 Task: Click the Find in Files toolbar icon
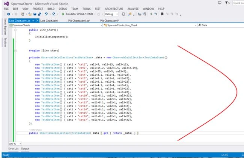click(130, 14)
